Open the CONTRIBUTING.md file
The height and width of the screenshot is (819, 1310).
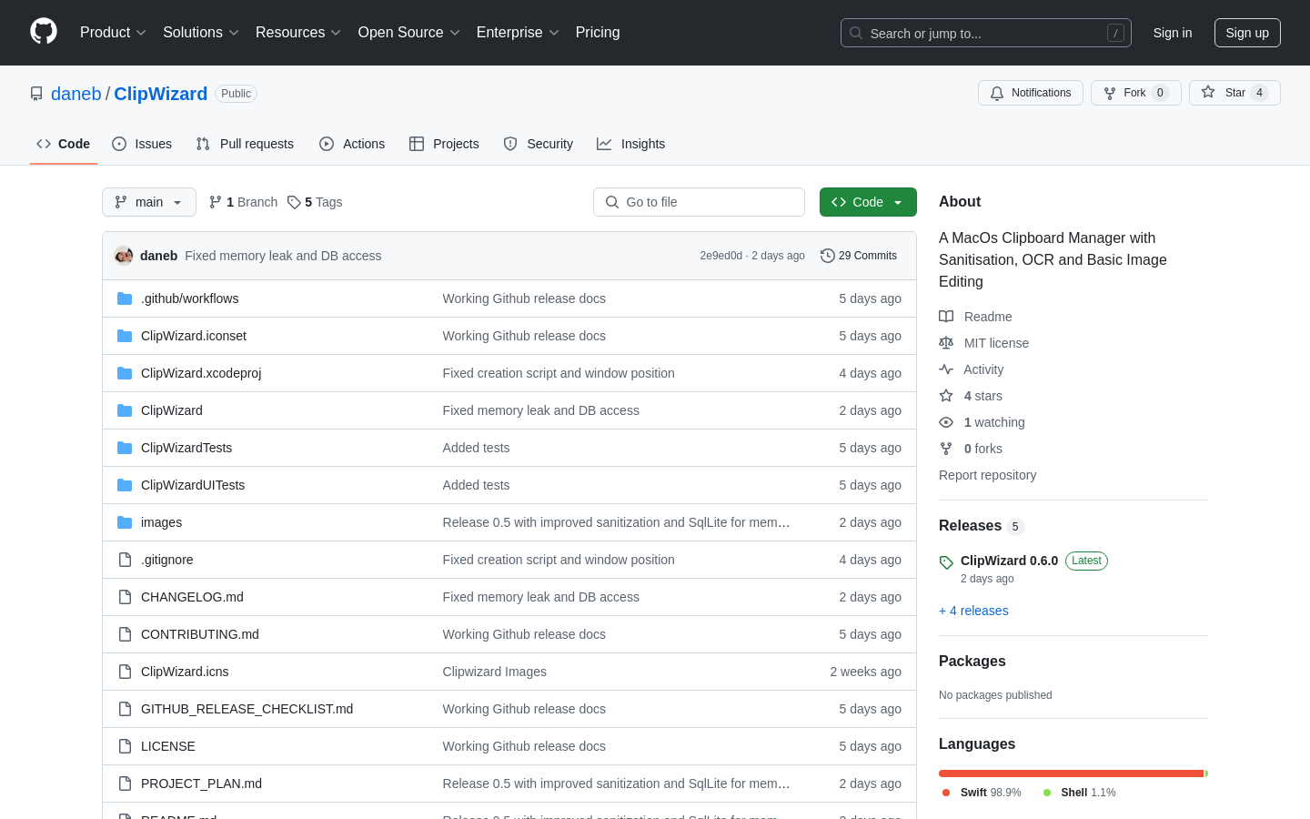point(200,634)
